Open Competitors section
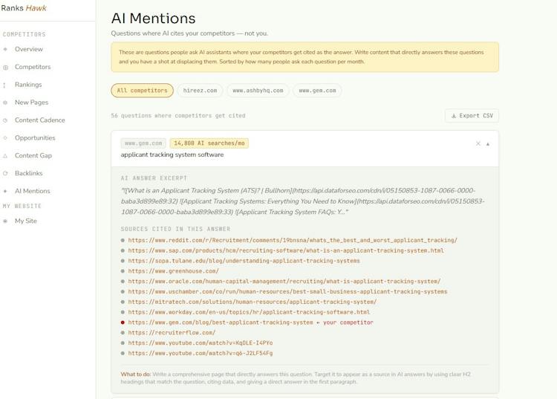 point(33,67)
